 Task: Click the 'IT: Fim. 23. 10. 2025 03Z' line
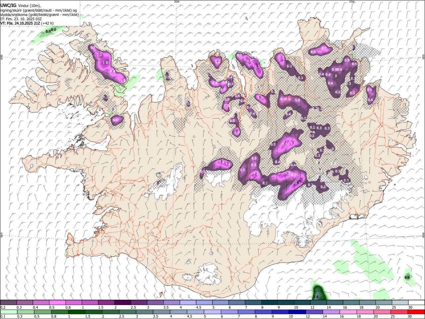click(x=21, y=19)
